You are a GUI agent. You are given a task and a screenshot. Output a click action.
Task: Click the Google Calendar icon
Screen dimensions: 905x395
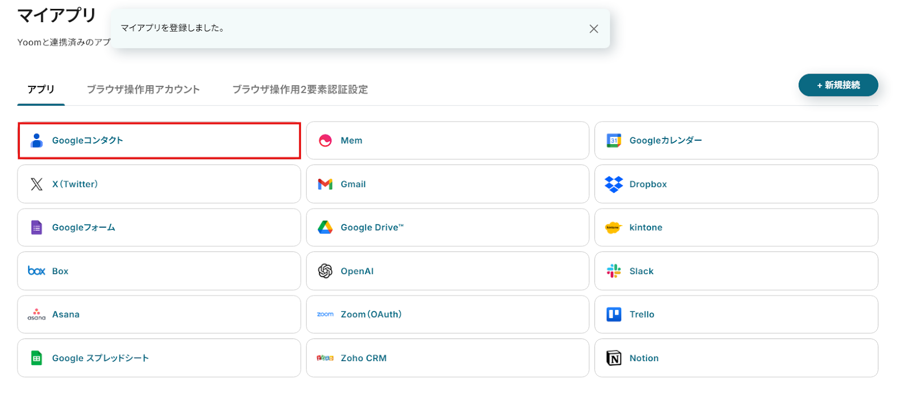coord(614,141)
